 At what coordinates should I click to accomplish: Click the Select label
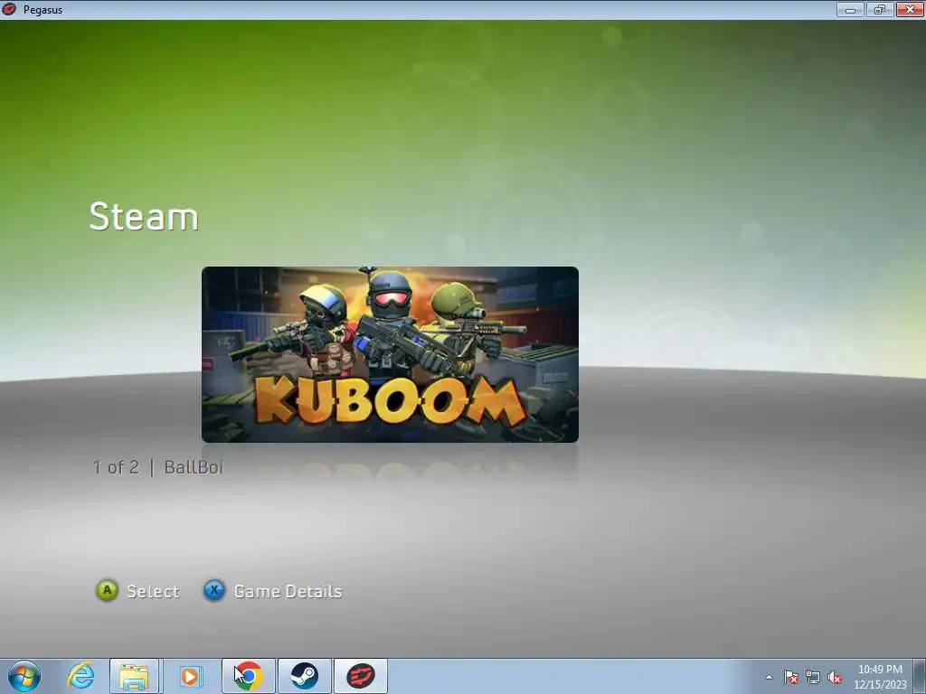153,591
